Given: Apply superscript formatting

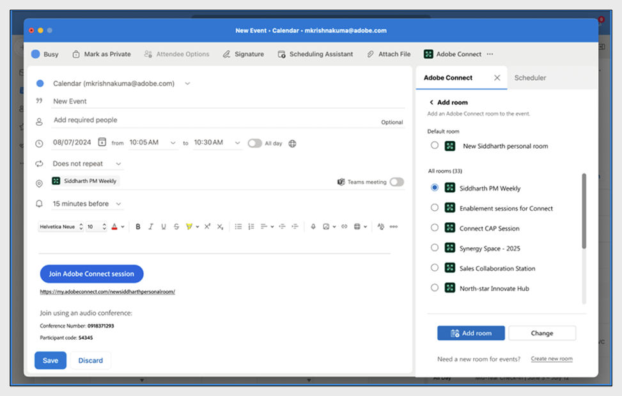Looking at the screenshot, I should (207, 227).
